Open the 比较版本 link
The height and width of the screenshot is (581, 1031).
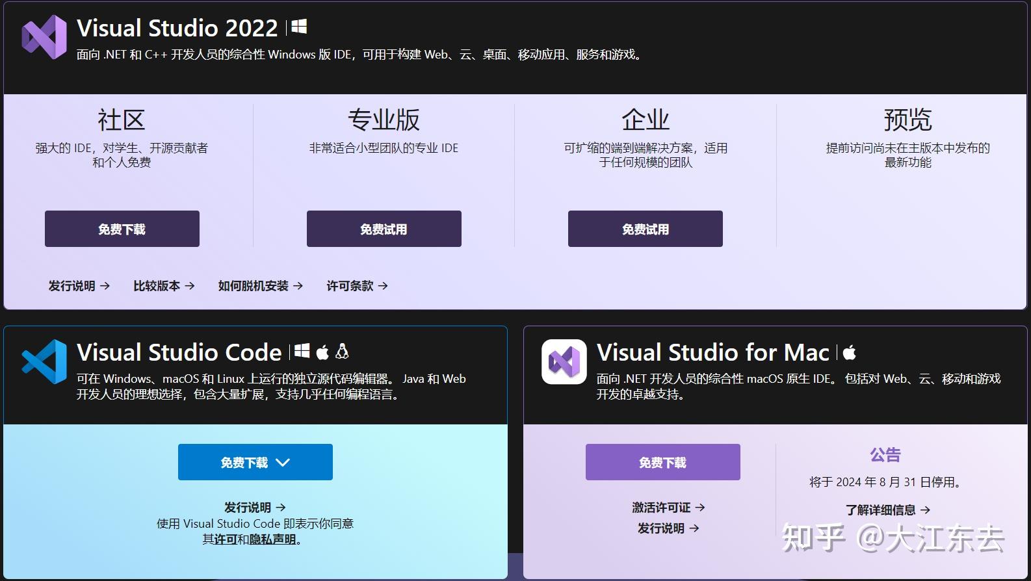tap(164, 286)
